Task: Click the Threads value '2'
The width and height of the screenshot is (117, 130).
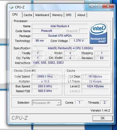Action: point(104,103)
